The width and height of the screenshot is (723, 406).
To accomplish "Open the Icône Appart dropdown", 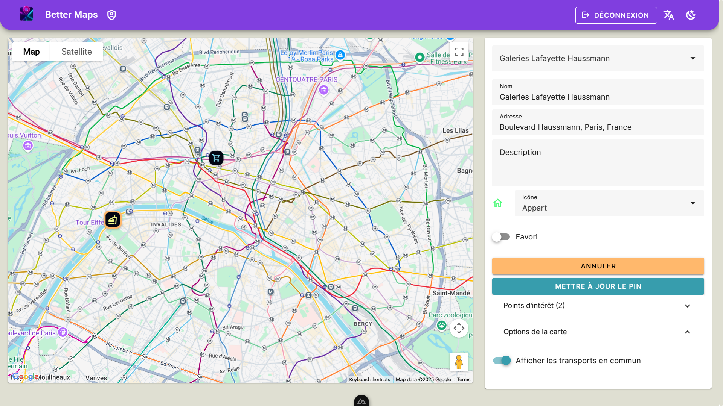I will [609, 203].
